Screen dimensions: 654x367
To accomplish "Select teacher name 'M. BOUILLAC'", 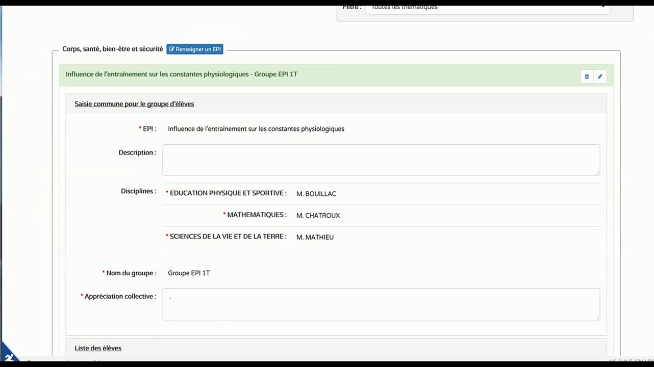I will tap(316, 194).
